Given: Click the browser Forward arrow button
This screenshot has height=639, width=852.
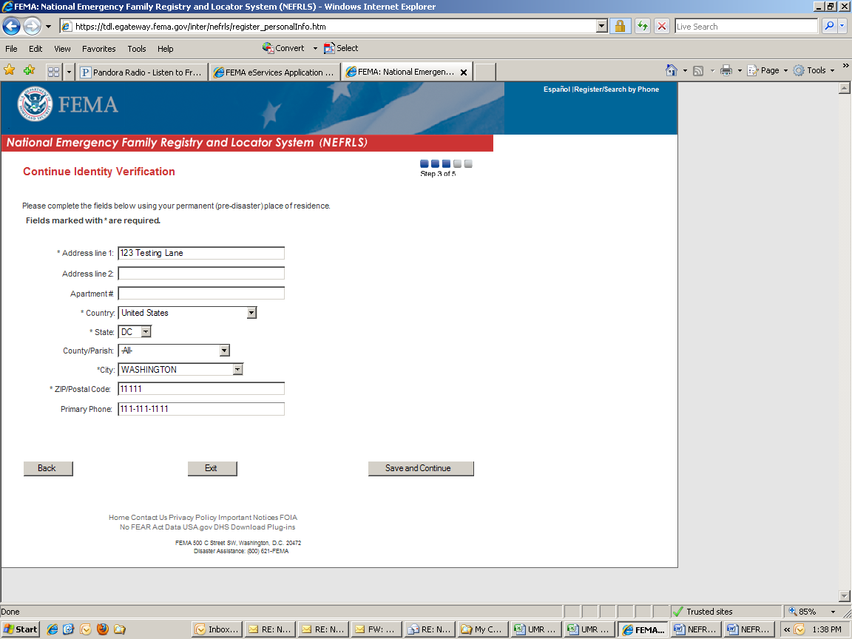Looking at the screenshot, I should [32, 26].
